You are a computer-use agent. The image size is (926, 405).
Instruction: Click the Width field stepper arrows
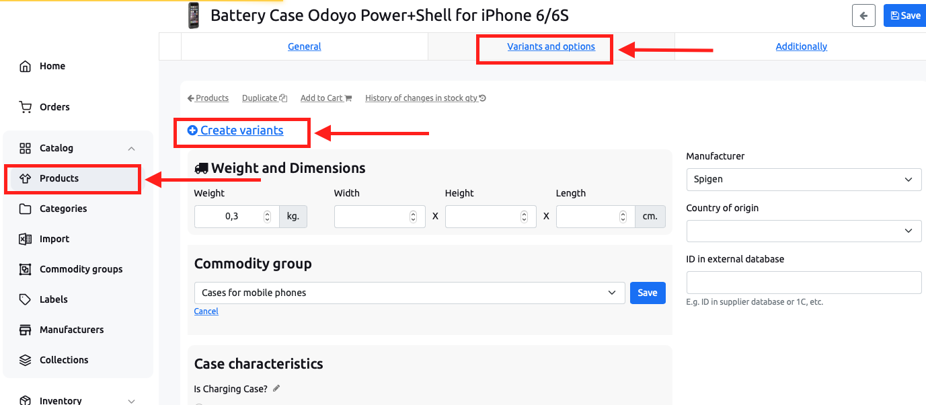[413, 217]
